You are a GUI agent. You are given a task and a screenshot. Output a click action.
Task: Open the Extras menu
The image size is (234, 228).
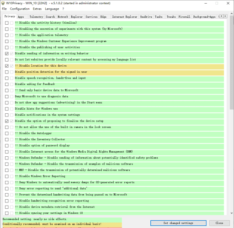point(37,9)
